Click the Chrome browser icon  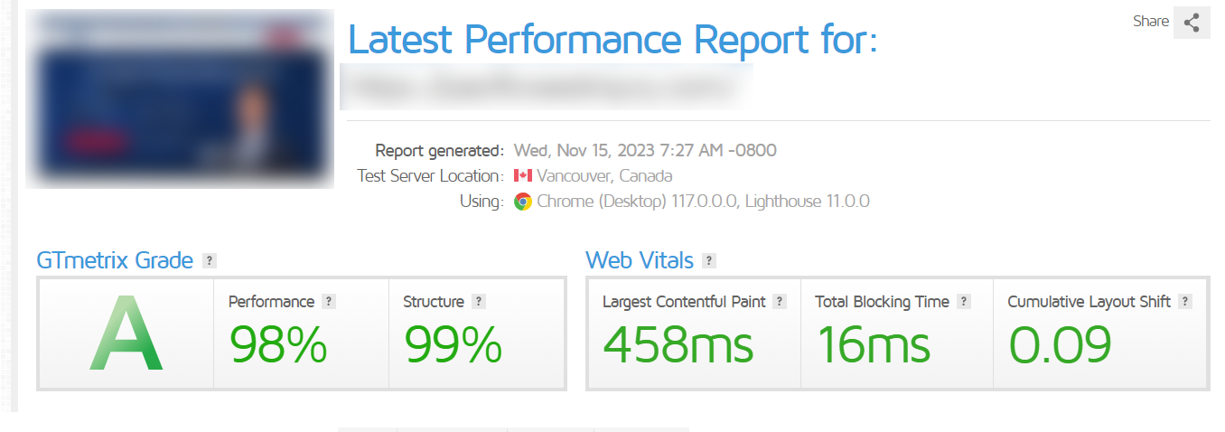coord(522,202)
